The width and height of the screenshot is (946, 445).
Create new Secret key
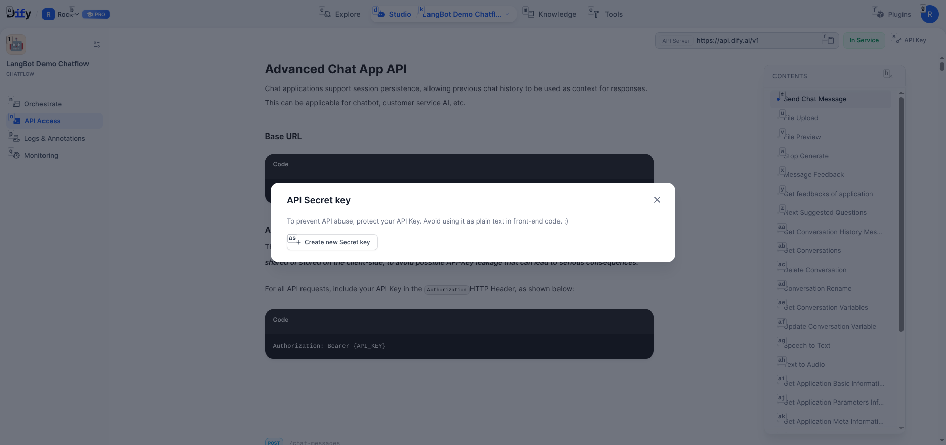tap(332, 242)
